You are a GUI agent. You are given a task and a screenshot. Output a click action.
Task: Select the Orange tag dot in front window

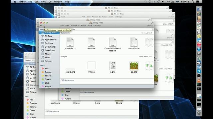tap(43, 72)
